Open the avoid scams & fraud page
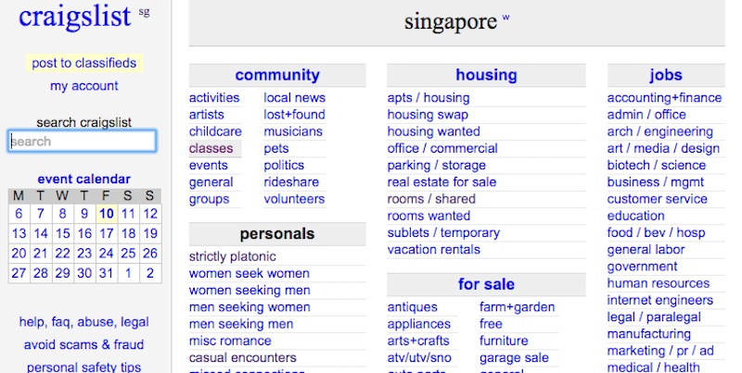Screen dimensions: 742x373 pos(83,344)
